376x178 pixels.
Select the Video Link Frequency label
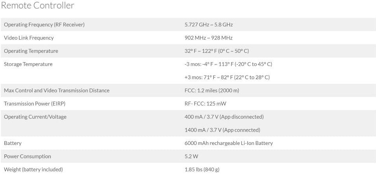(x=29, y=38)
